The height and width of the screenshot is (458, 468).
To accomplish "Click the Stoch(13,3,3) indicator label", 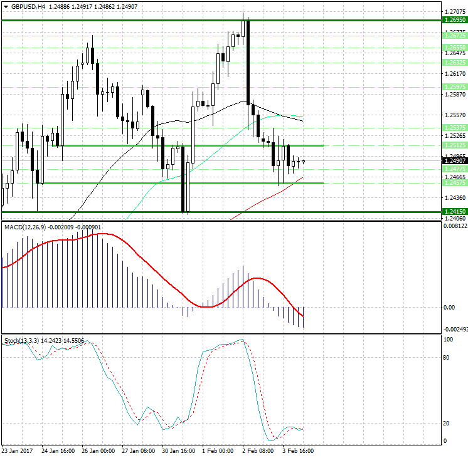I will click(x=22, y=340).
